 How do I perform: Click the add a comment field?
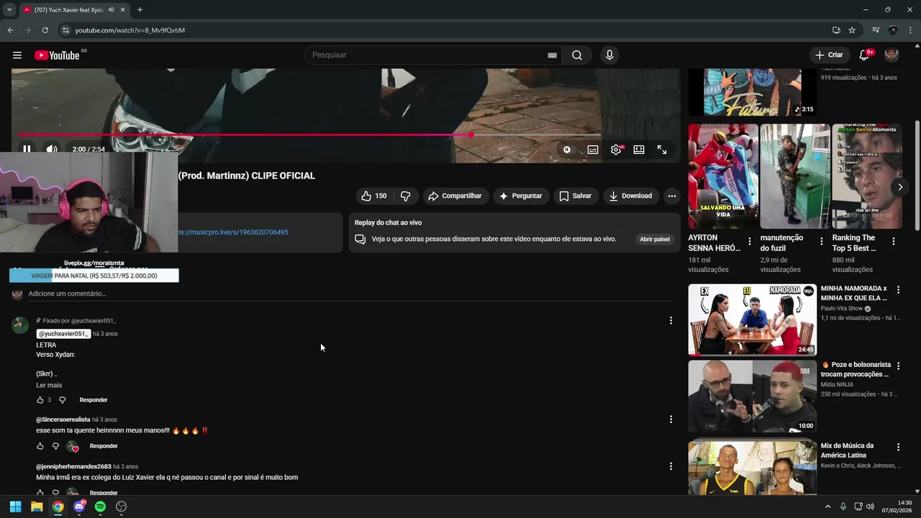coord(350,294)
